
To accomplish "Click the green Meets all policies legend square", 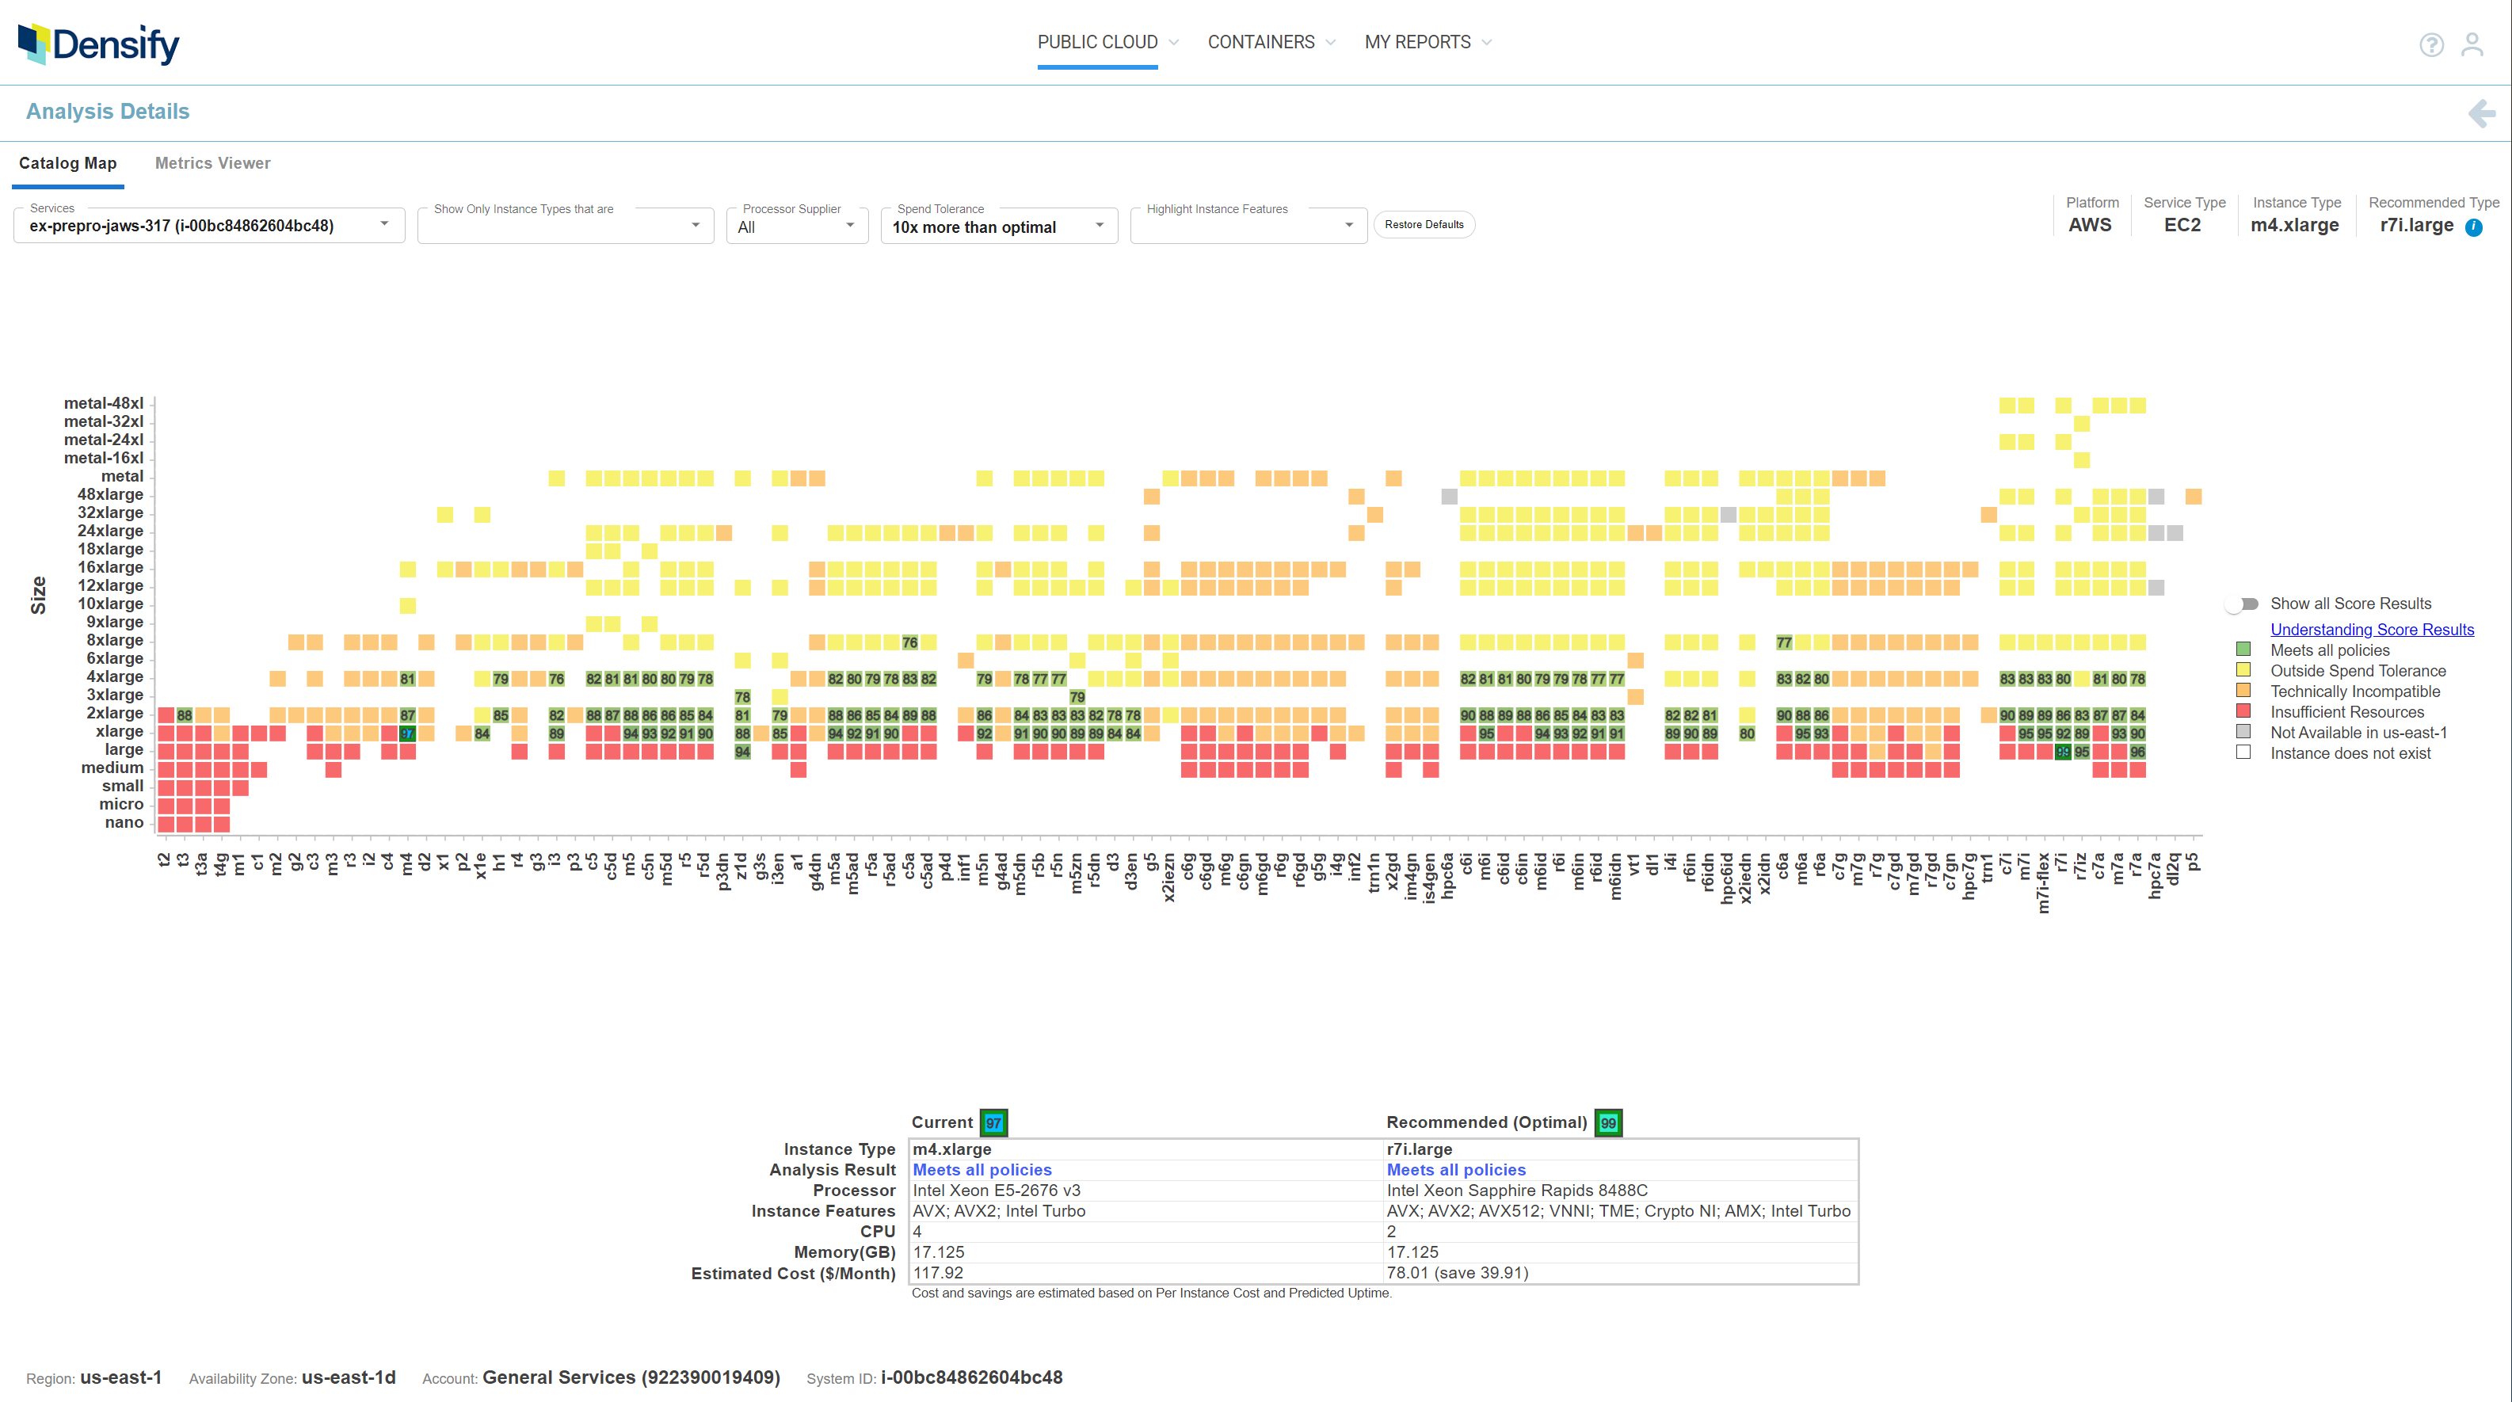I will (2243, 650).
